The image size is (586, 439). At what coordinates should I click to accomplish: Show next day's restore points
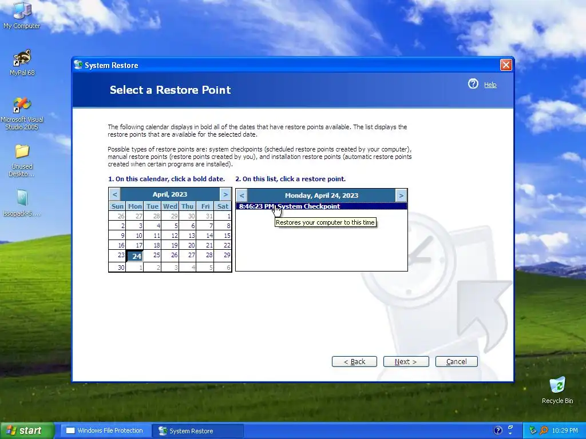pyautogui.click(x=401, y=195)
